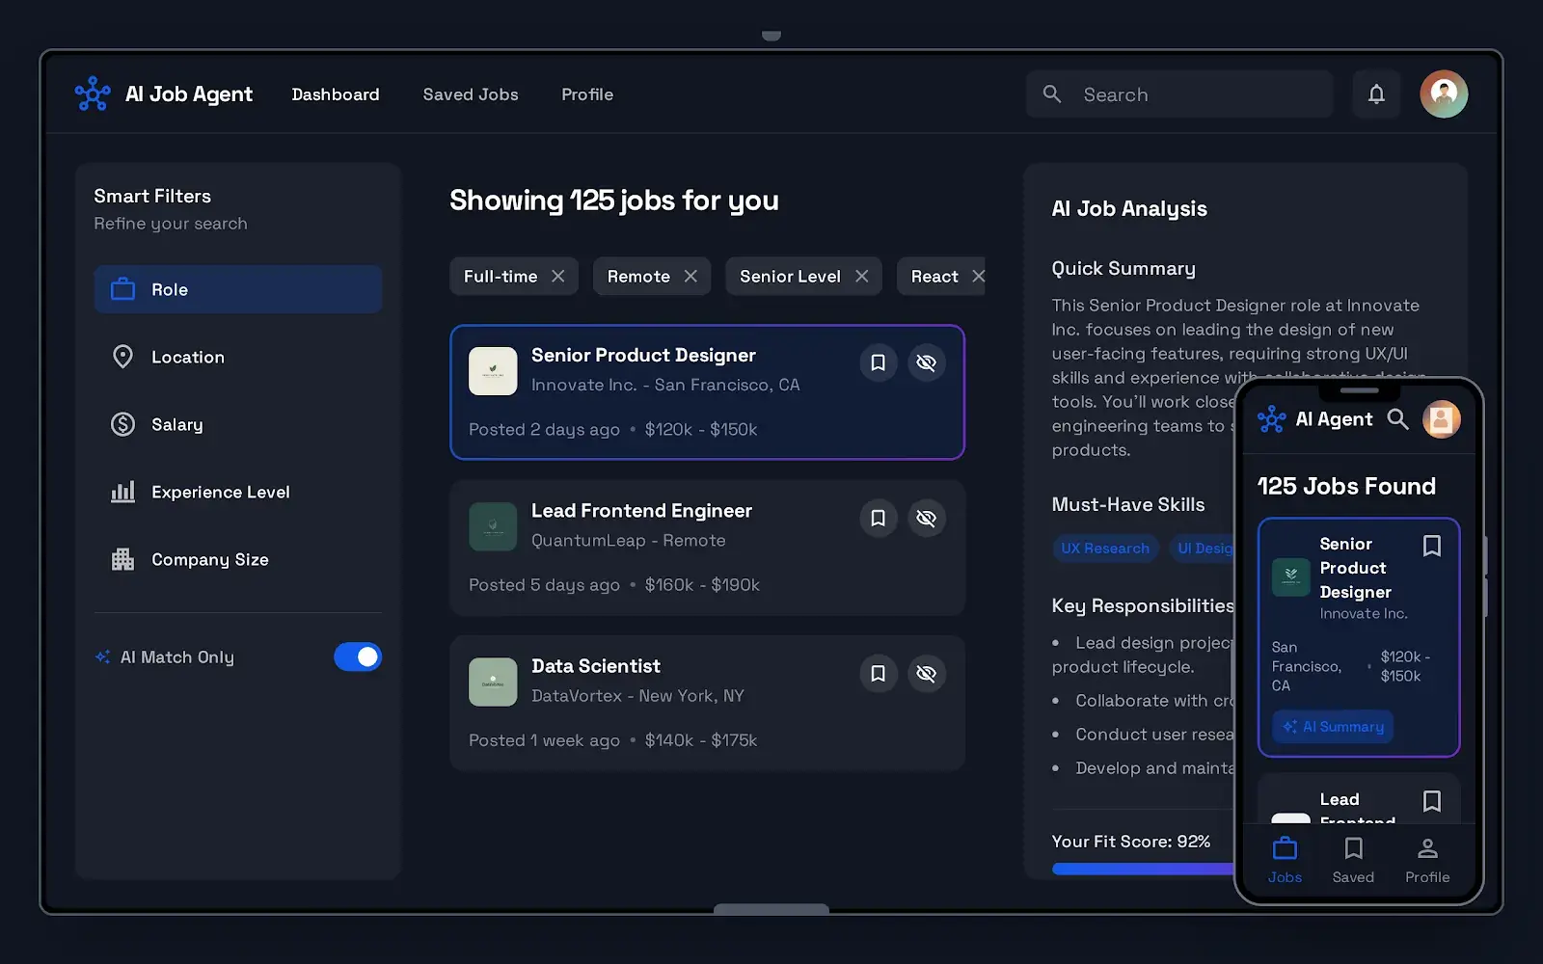
Task: Select the Role smart filter
Action: point(238,289)
